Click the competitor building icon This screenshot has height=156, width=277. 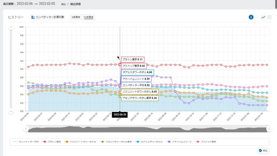pyautogui.click(x=33, y=17)
